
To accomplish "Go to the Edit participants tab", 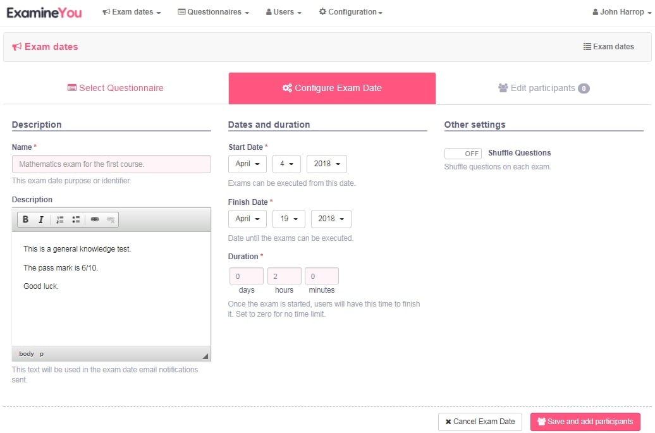I will [543, 88].
